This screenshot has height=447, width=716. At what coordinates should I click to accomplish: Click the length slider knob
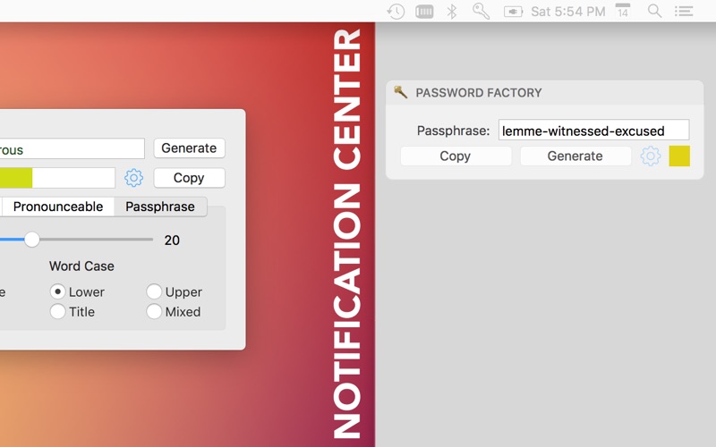click(32, 239)
